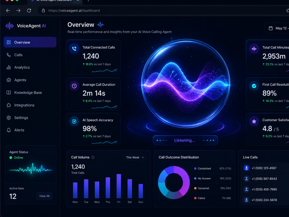Click the star icon on Customer Satisfaction

tap(254, 121)
